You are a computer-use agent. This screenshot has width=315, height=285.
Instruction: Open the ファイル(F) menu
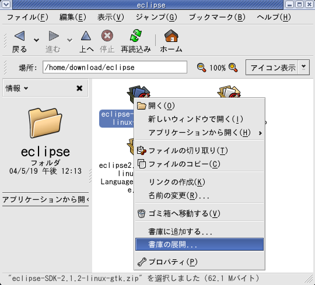(27, 17)
